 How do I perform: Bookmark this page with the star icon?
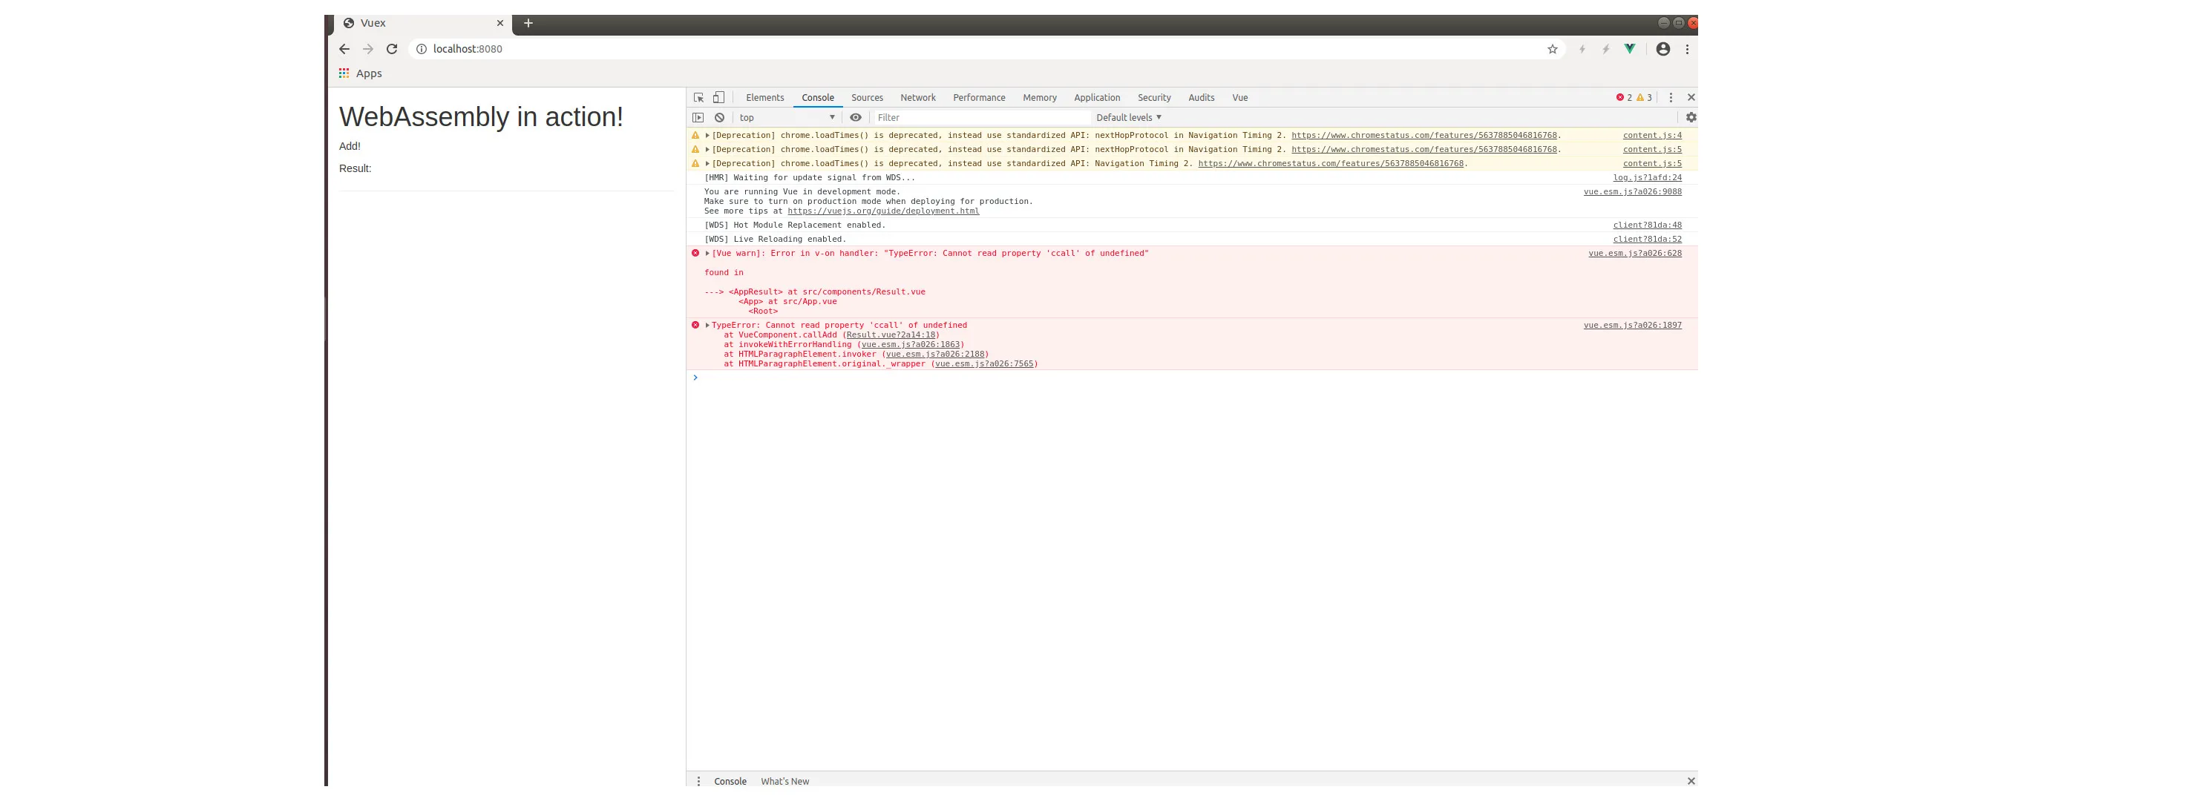point(1552,49)
